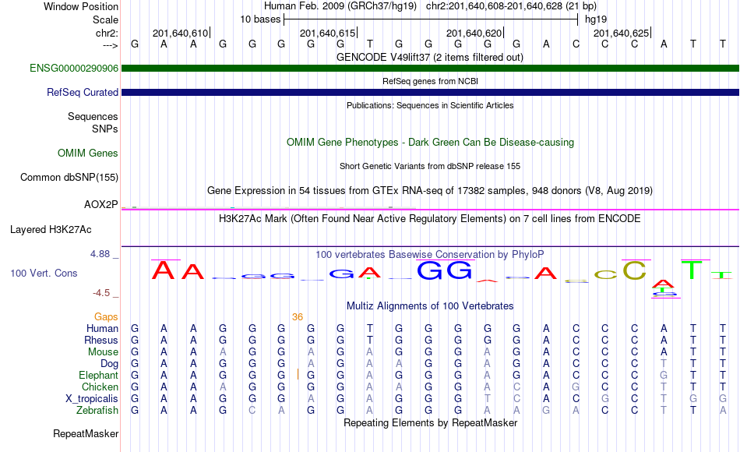Screen dimensions: 740x452
Task: Click the hg19 assembly label
Action: [596, 19]
